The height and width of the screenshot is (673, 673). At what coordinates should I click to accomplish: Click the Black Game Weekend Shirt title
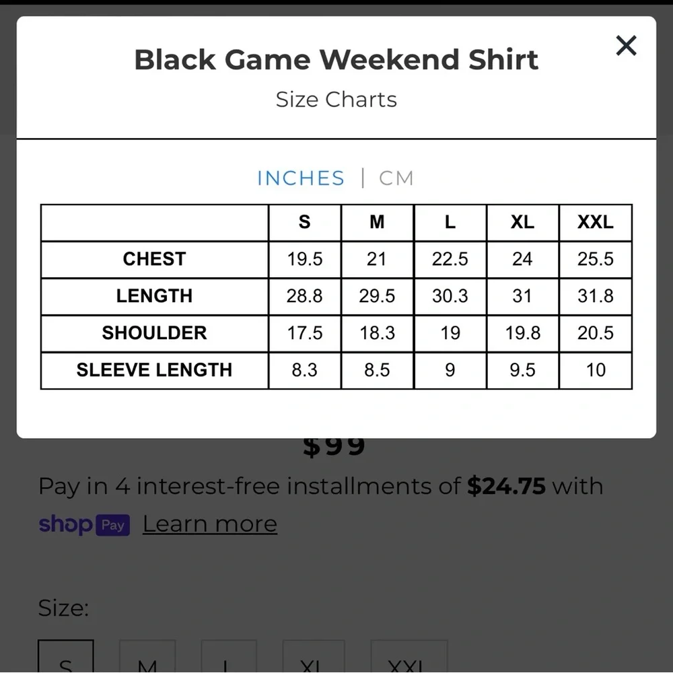[x=336, y=59]
